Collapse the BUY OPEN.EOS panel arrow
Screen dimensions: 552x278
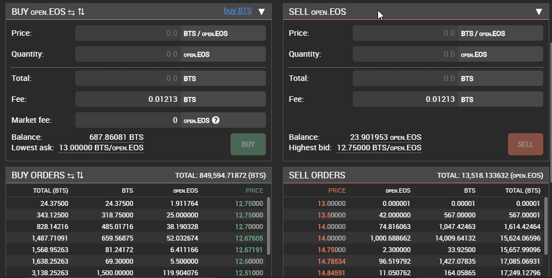(x=261, y=12)
